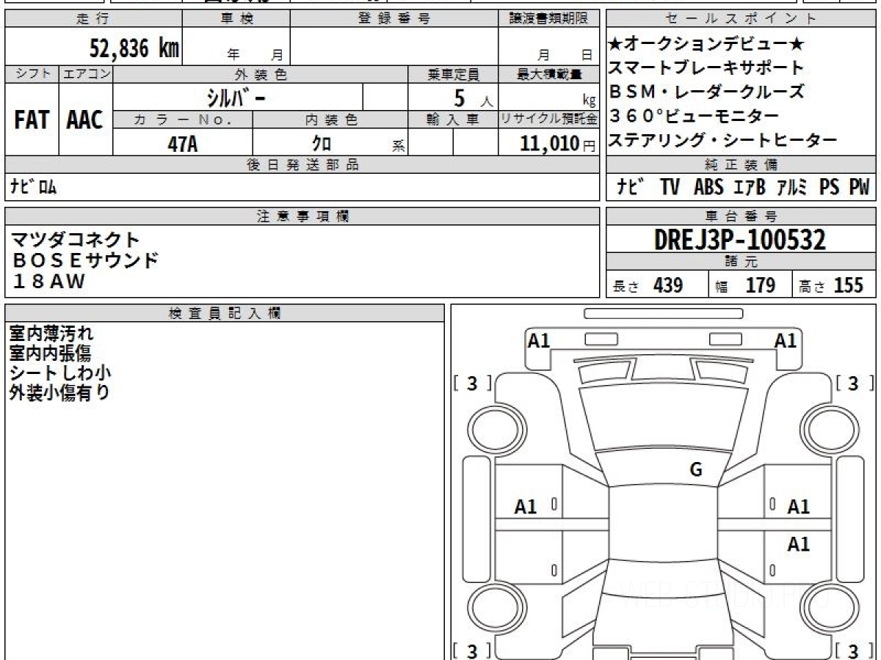
Task: Click the スマートブレーキサポート sales point
Action: click(706, 68)
